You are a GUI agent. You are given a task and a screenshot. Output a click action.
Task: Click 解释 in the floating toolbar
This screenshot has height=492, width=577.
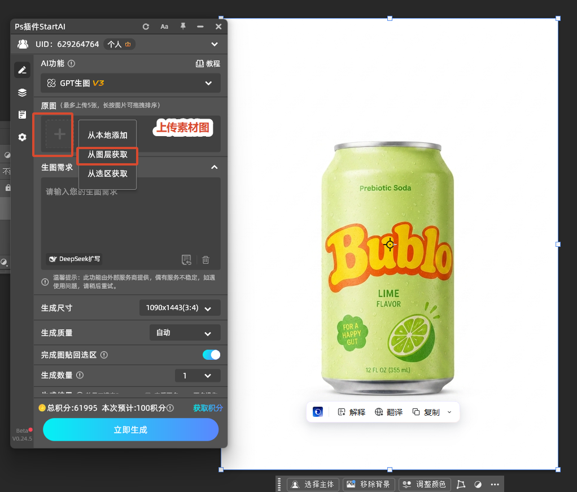[351, 412]
